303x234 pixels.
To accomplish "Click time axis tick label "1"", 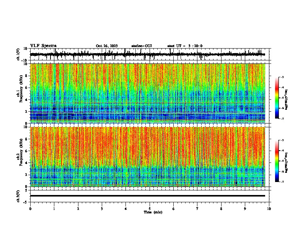I will pos(54,209).
